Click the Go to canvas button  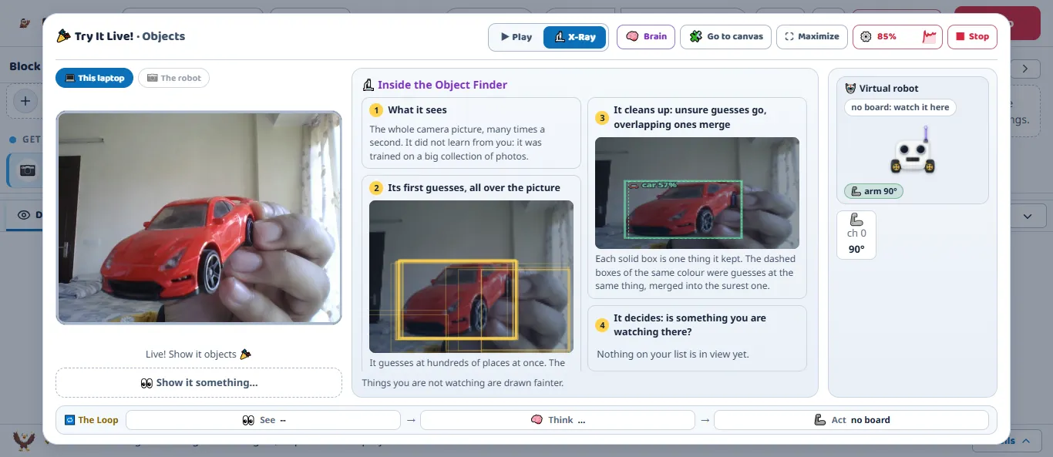coord(725,36)
